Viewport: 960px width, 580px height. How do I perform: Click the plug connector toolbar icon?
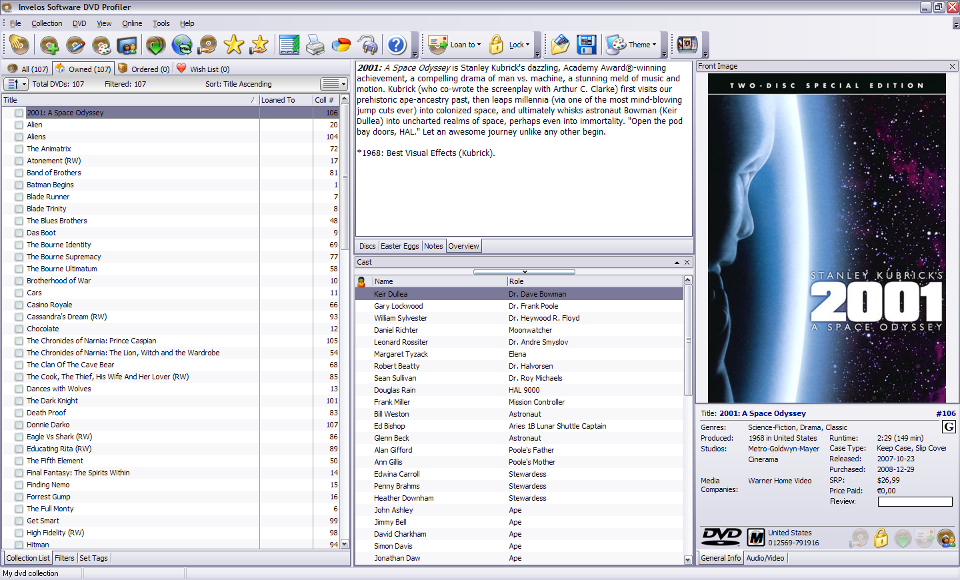tap(367, 45)
